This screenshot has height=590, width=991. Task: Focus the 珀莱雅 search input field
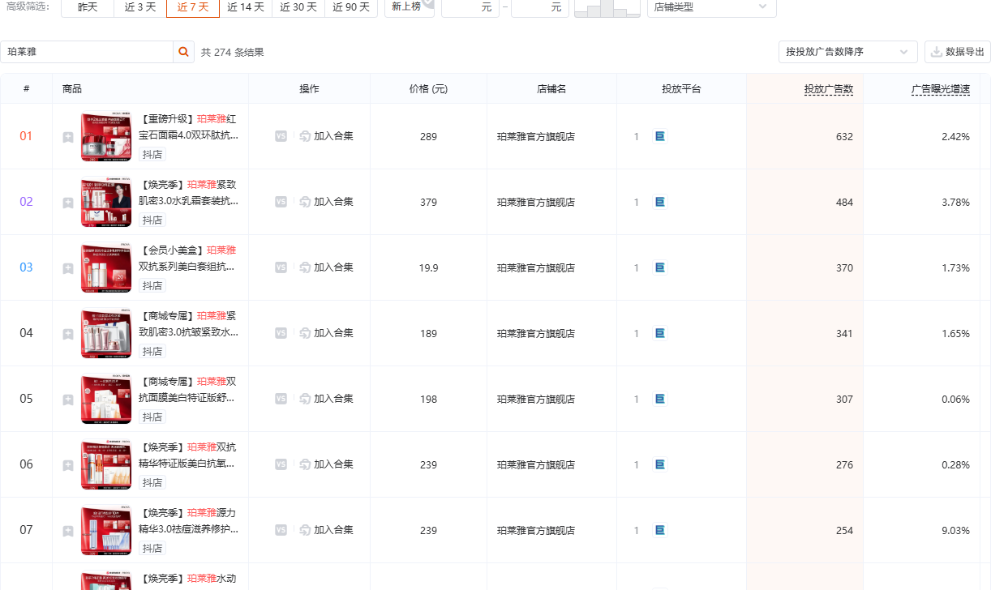(87, 52)
